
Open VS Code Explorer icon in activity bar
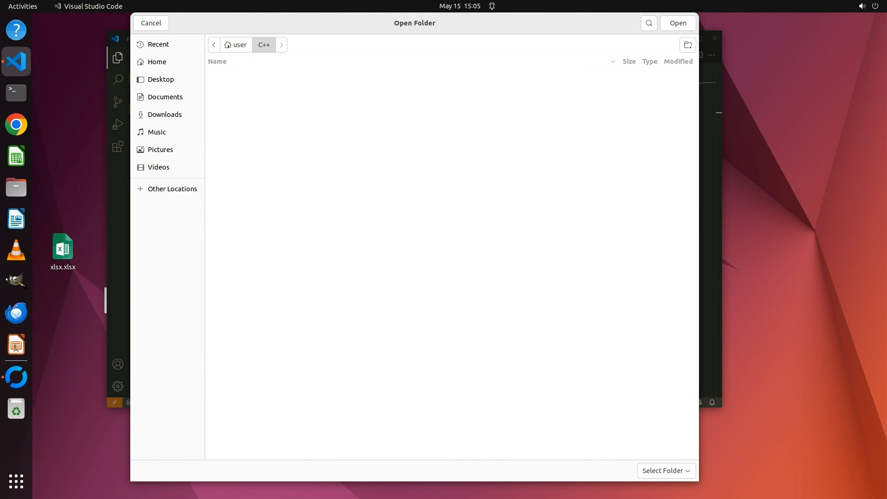pos(118,58)
